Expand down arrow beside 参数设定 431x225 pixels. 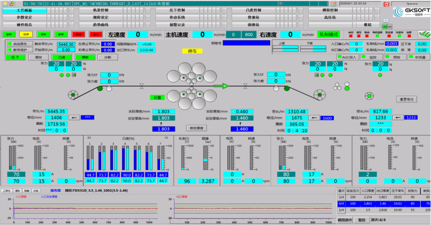pyautogui.click(x=71, y=17)
